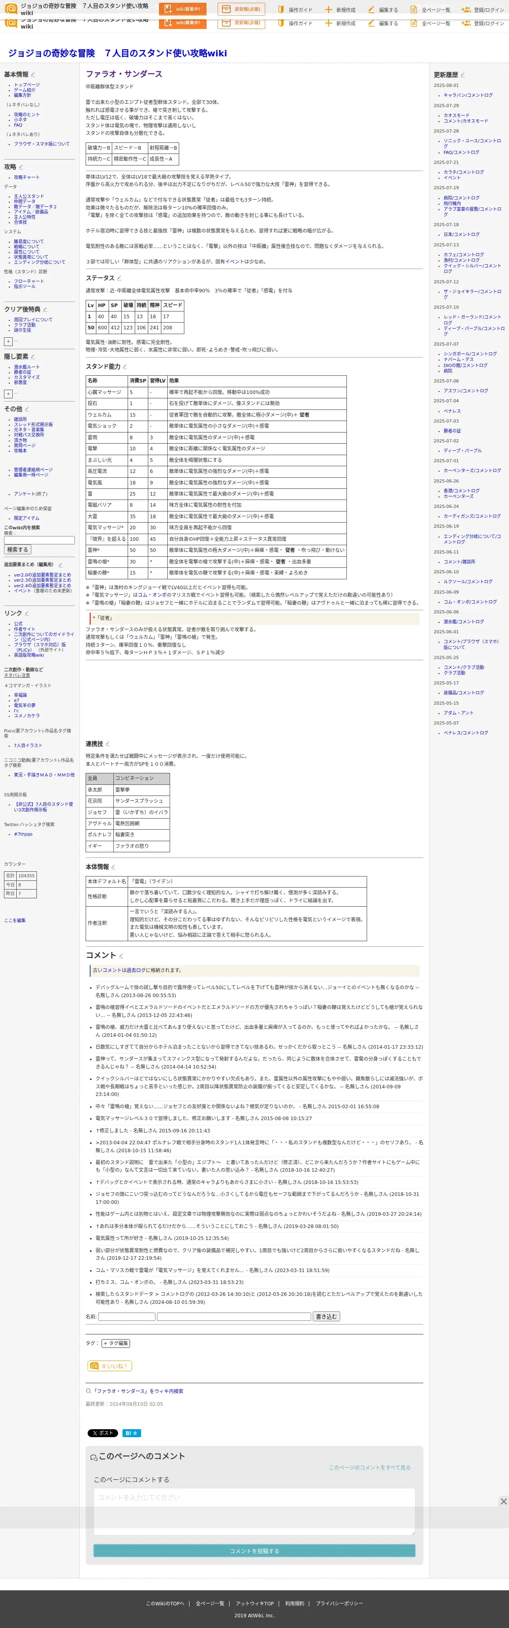The width and height of the screenshot is (509, 1628).
Task: Click the edit pencil beside 基本情報 heading
Action: pyautogui.click(x=33, y=75)
